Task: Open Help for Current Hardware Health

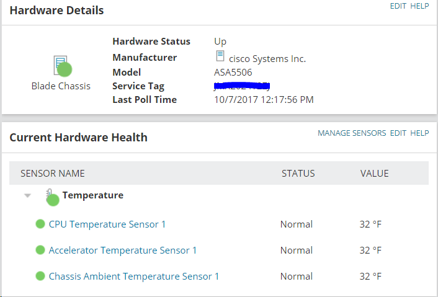Action: click(420, 133)
